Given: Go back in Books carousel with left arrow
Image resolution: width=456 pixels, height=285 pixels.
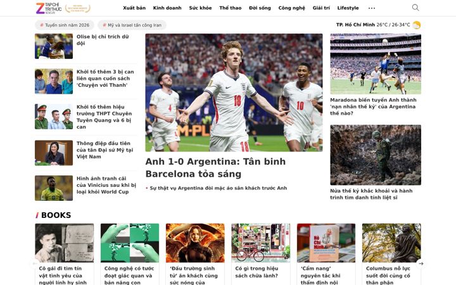Looking at the screenshot, I should click(35, 263).
